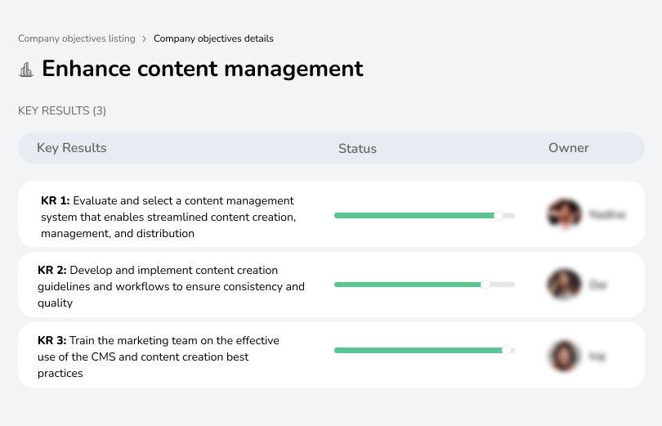Image resolution: width=662 pixels, height=426 pixels.
Task: Click the KR 2 owner avatar
Action: [x=564, y=285]
